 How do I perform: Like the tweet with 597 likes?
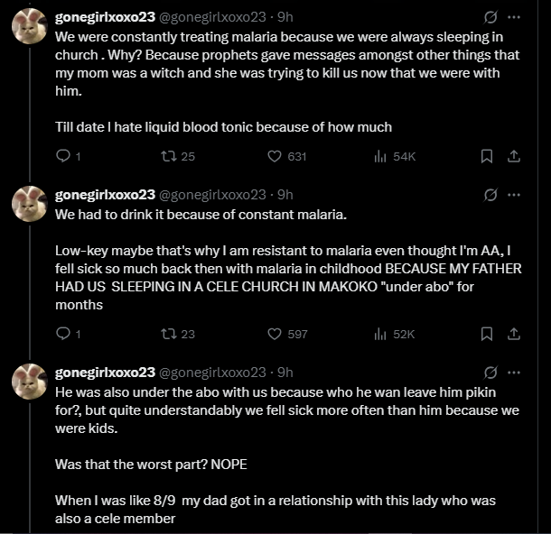point(275,334)
